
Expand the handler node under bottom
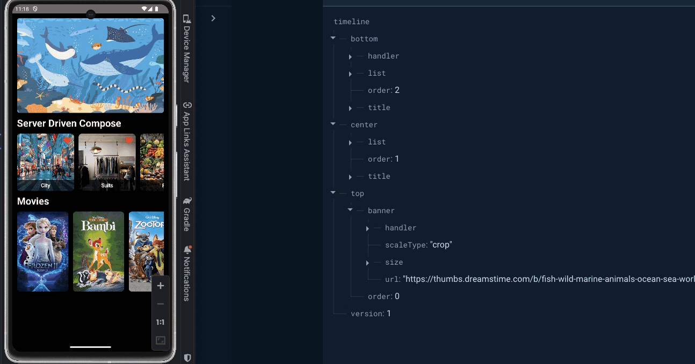350,56
